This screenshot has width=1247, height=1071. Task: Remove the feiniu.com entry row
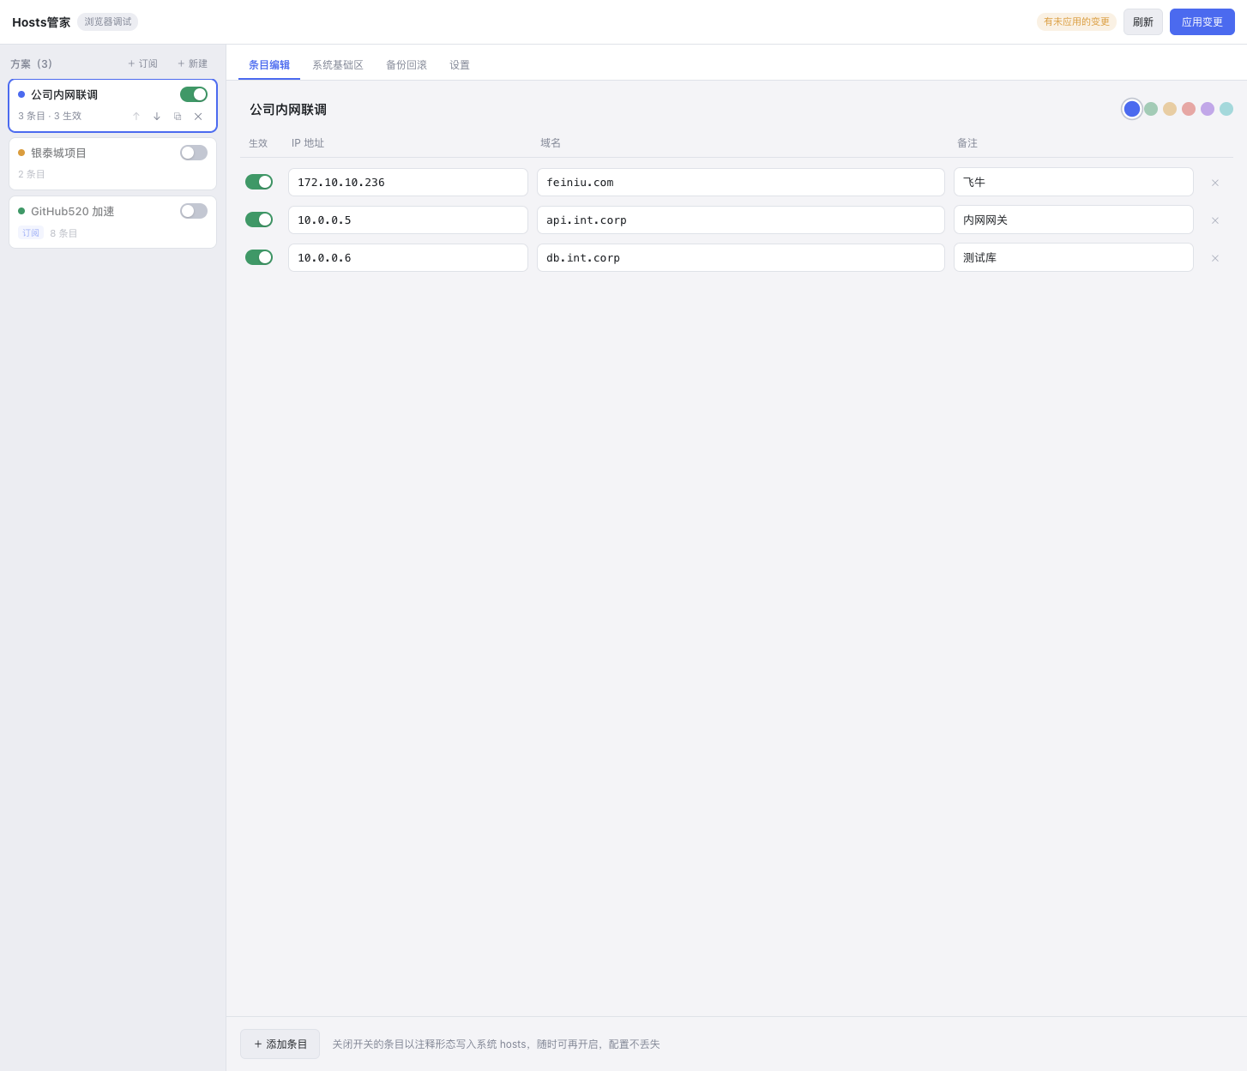pyautogui.click(x=1214, y=183)
